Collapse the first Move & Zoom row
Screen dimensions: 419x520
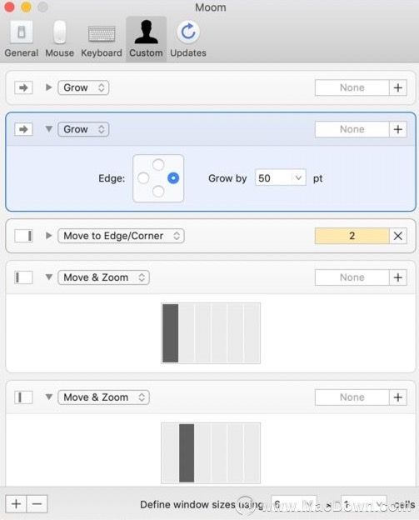pyautogui.click(x=48, y=277)
